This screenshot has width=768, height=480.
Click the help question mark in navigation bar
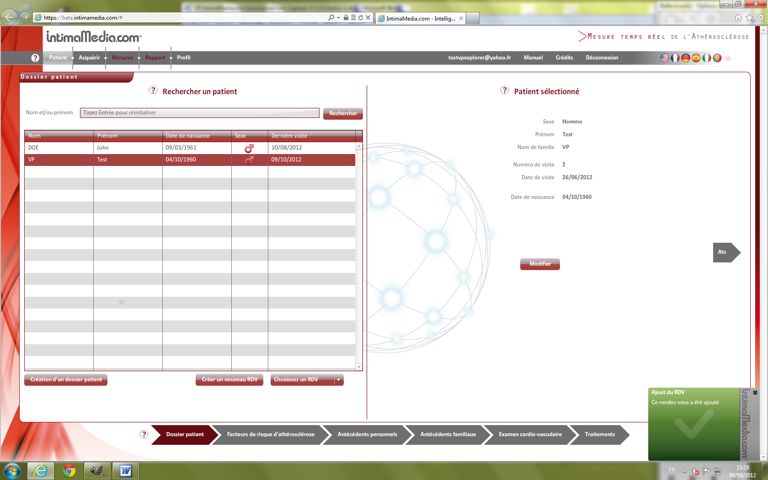coord(35,58)
